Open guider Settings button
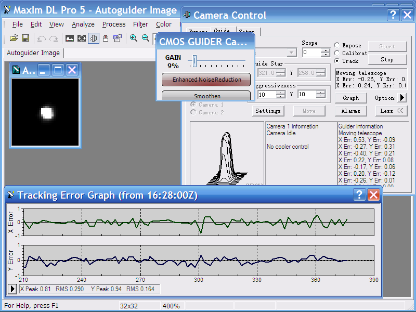The width and height of the screenshot is (416, 312). click(268, 111)
